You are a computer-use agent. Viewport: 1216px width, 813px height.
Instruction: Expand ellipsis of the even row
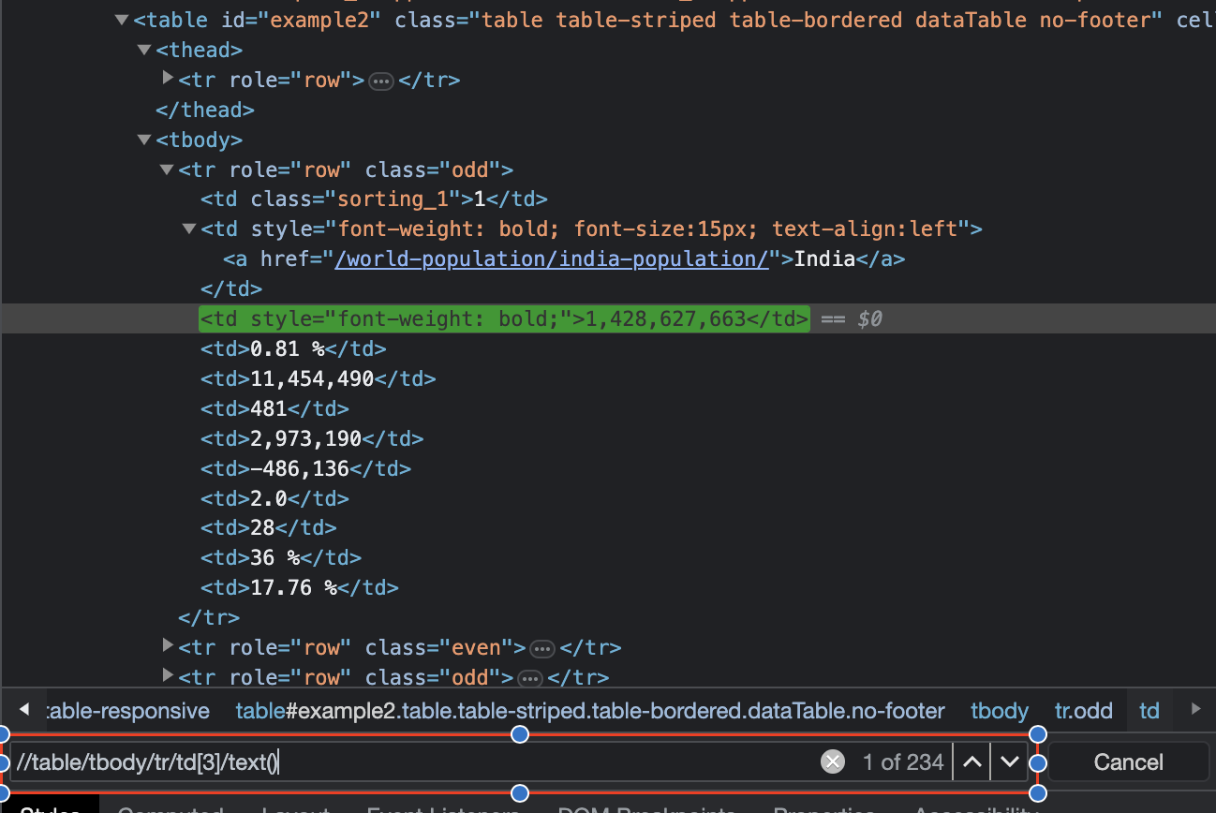541,648
